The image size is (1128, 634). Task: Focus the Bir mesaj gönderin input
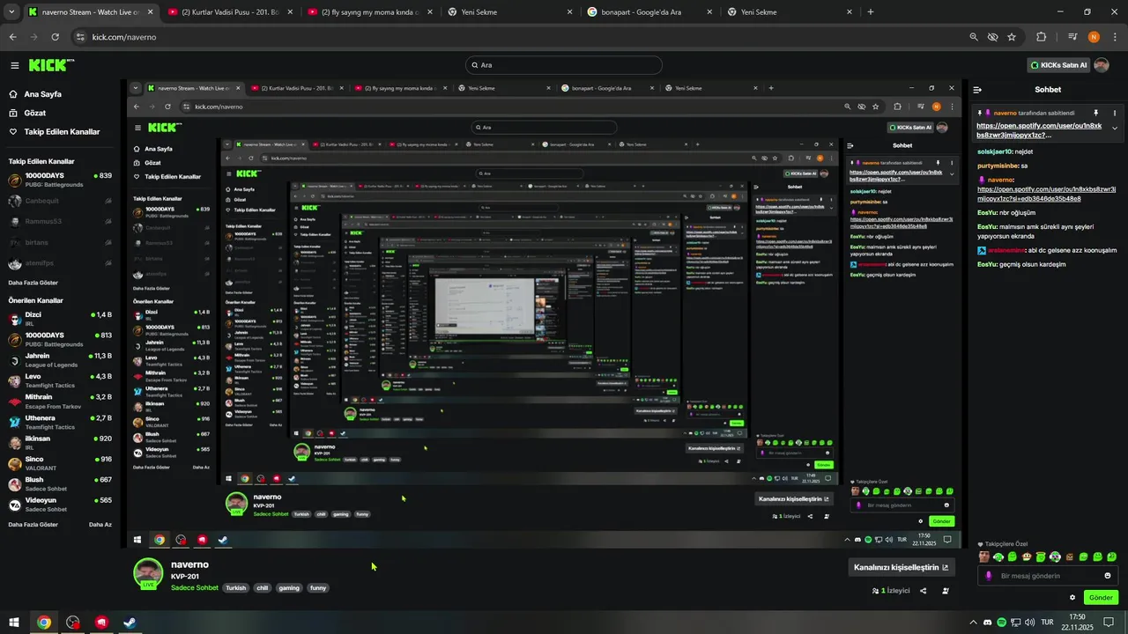coord(1049,576)
